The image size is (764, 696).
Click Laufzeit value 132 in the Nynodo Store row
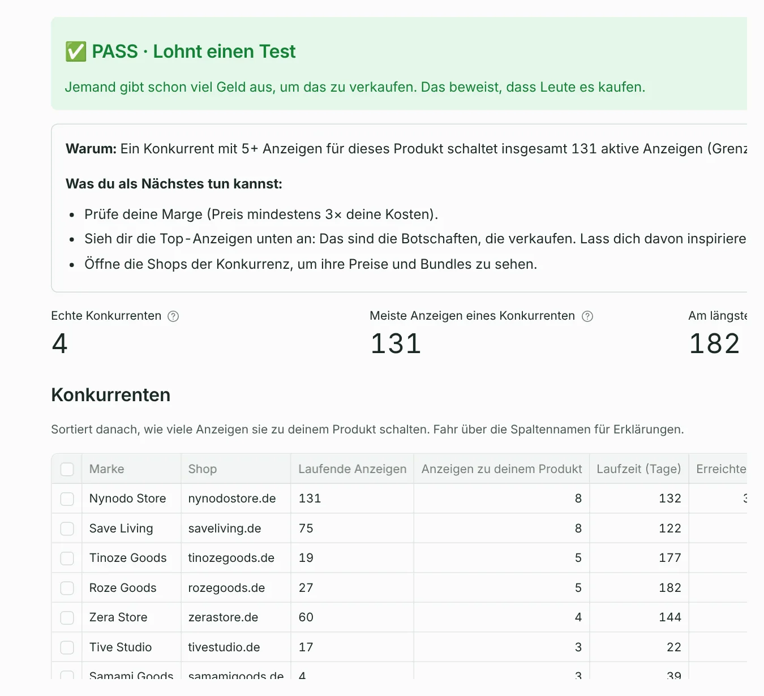click(x=670, y=499)
